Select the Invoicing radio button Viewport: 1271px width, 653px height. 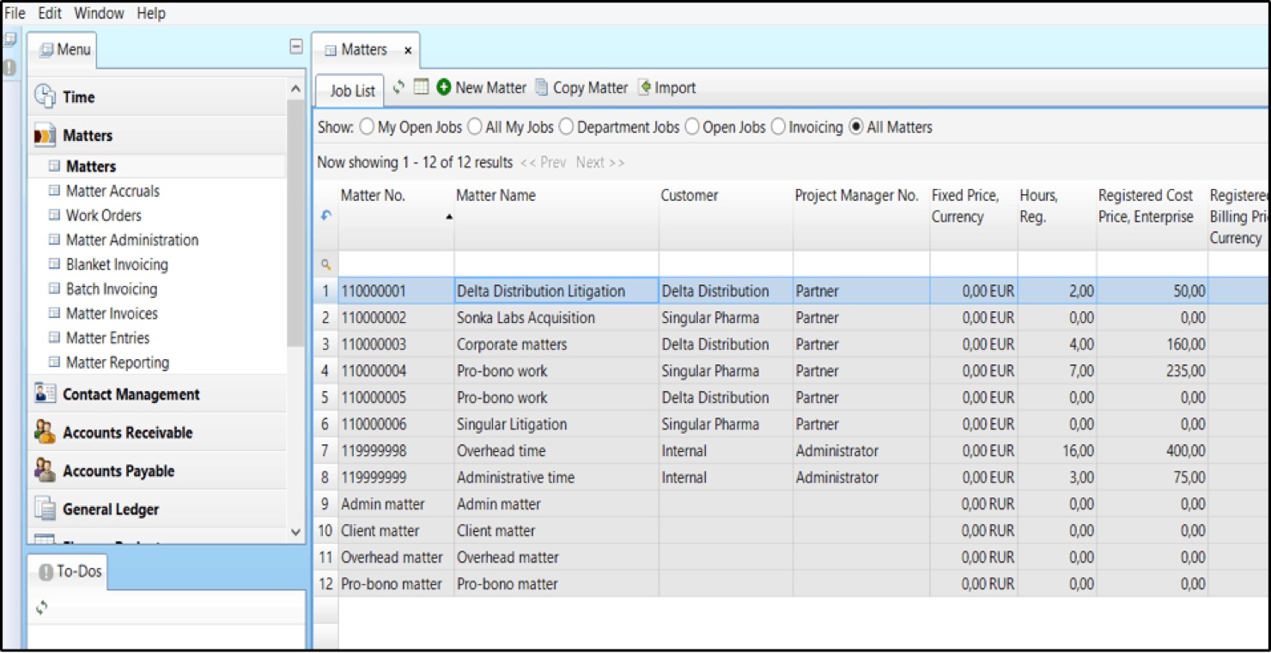[778, 127]
